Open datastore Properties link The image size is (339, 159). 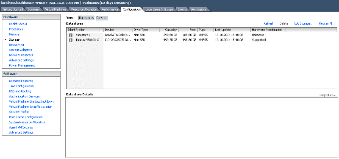(x=328, y=95)
